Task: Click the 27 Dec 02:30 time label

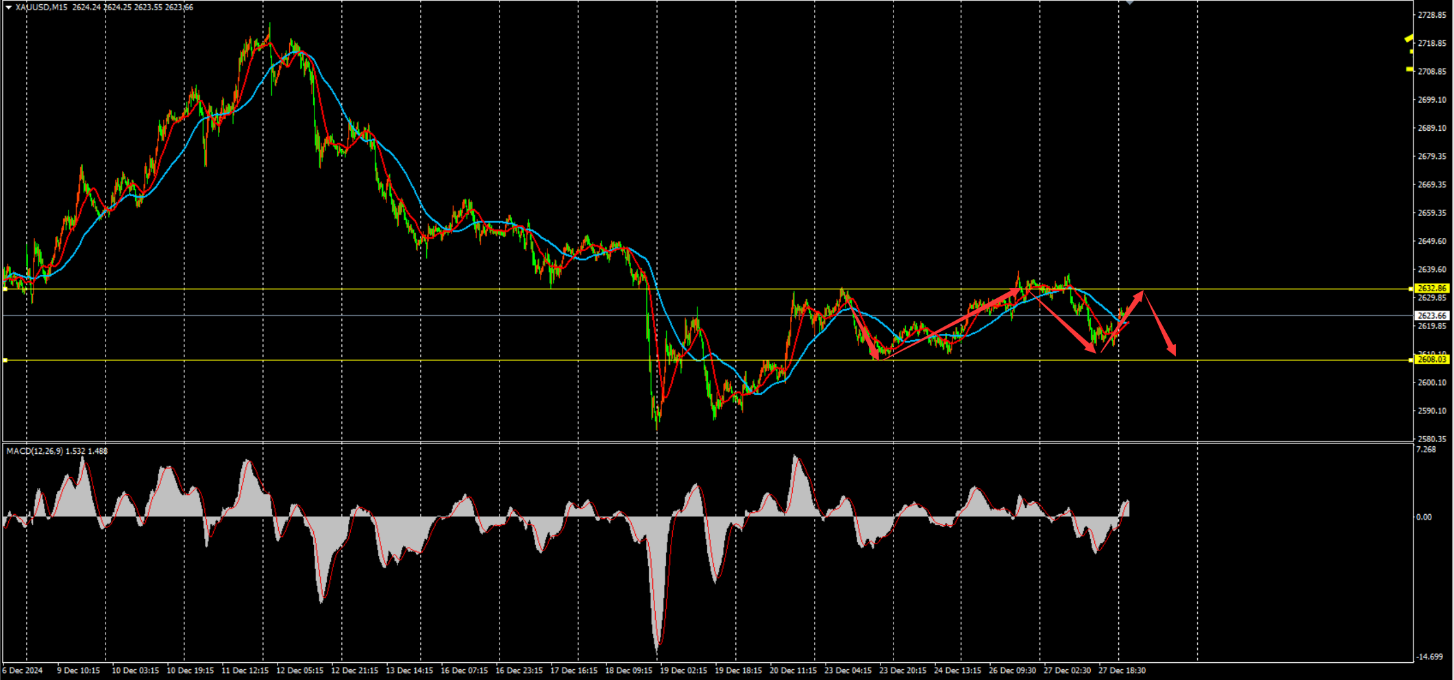Action: tap(1067, 670)
